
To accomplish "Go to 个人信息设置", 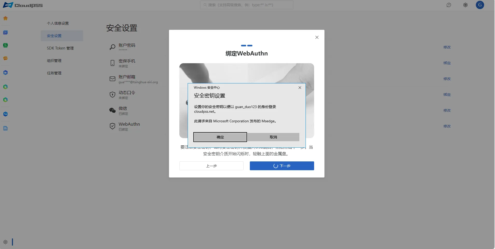I will coord(58,23).
